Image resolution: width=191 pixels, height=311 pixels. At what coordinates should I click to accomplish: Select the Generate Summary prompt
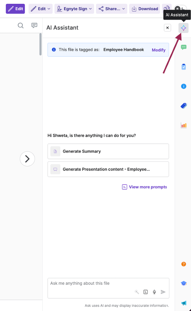coord(108,151)
